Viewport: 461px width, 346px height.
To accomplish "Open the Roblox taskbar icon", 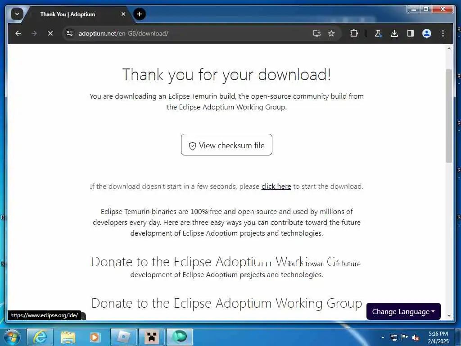I will 124,337.
